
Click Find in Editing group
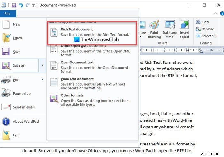[x=202, y=22]
